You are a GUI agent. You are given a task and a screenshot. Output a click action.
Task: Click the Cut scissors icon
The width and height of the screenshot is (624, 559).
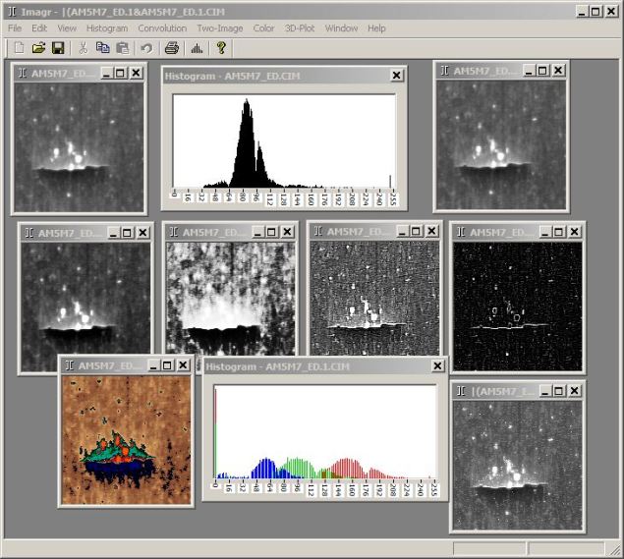tap(83, 48)
